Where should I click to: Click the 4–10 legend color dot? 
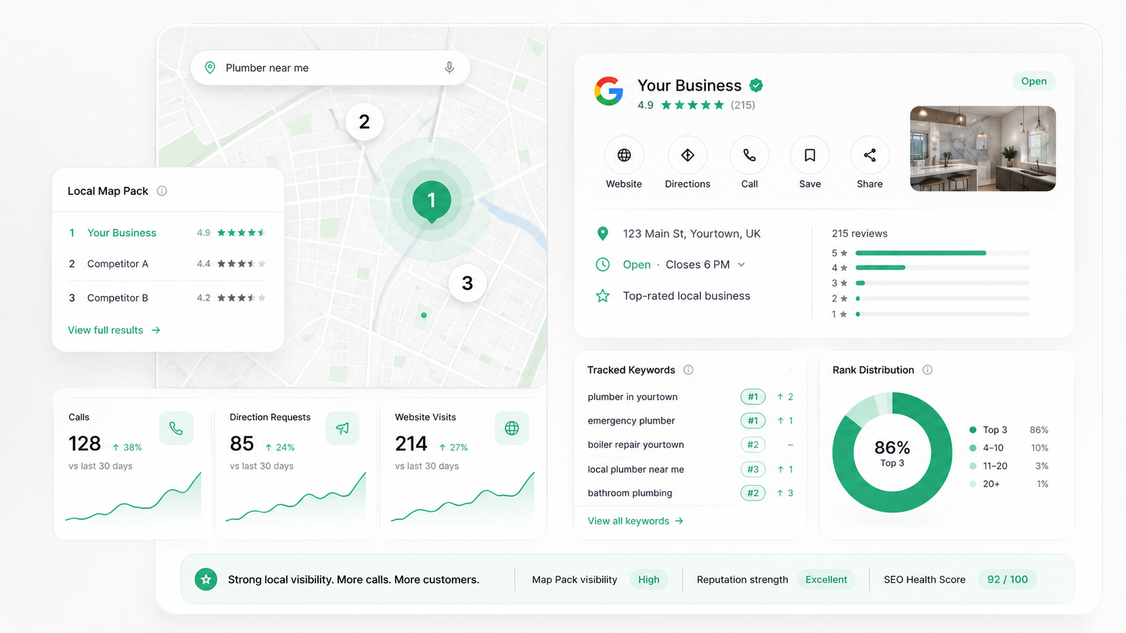972,448
